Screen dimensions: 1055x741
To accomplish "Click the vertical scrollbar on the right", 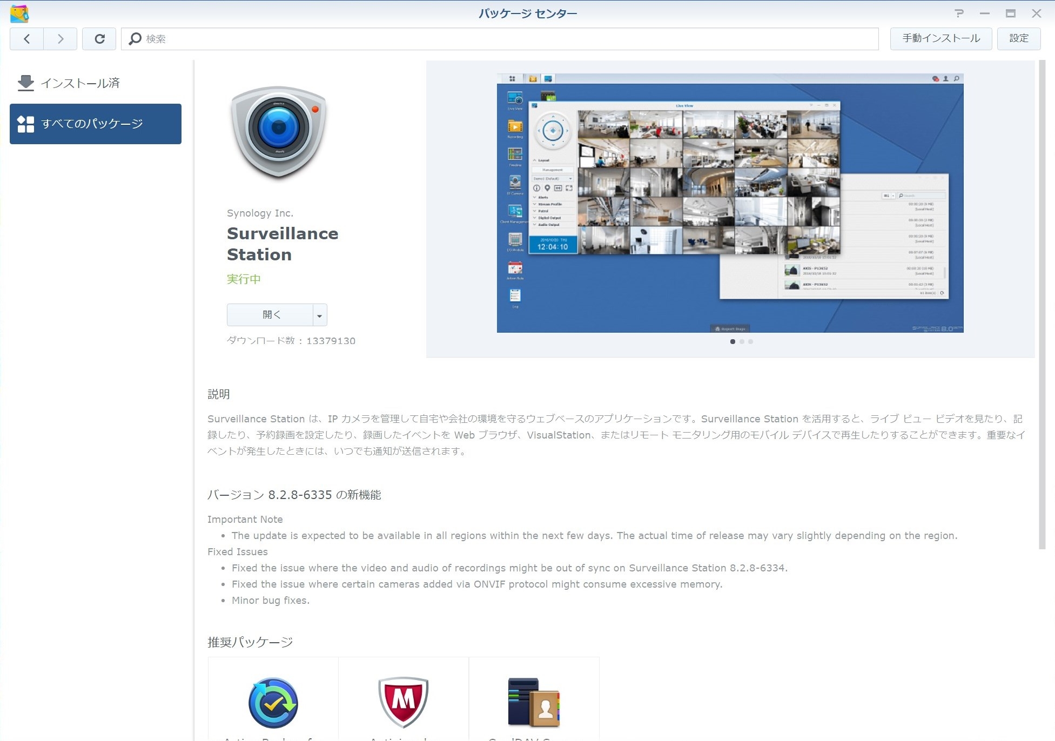I will tap(1042, 305).
